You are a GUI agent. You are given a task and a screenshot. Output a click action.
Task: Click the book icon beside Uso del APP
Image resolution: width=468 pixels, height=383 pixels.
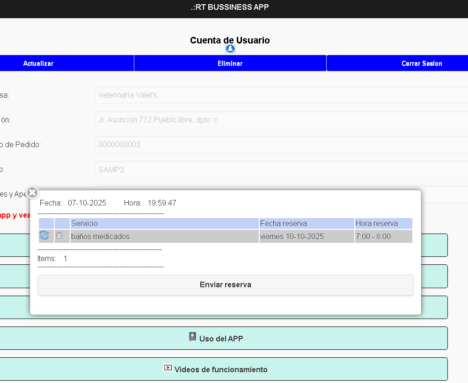coord(192,337)
